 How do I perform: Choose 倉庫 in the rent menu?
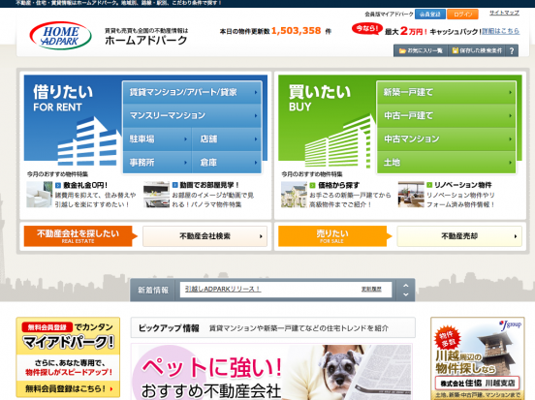tap(227, 163)
